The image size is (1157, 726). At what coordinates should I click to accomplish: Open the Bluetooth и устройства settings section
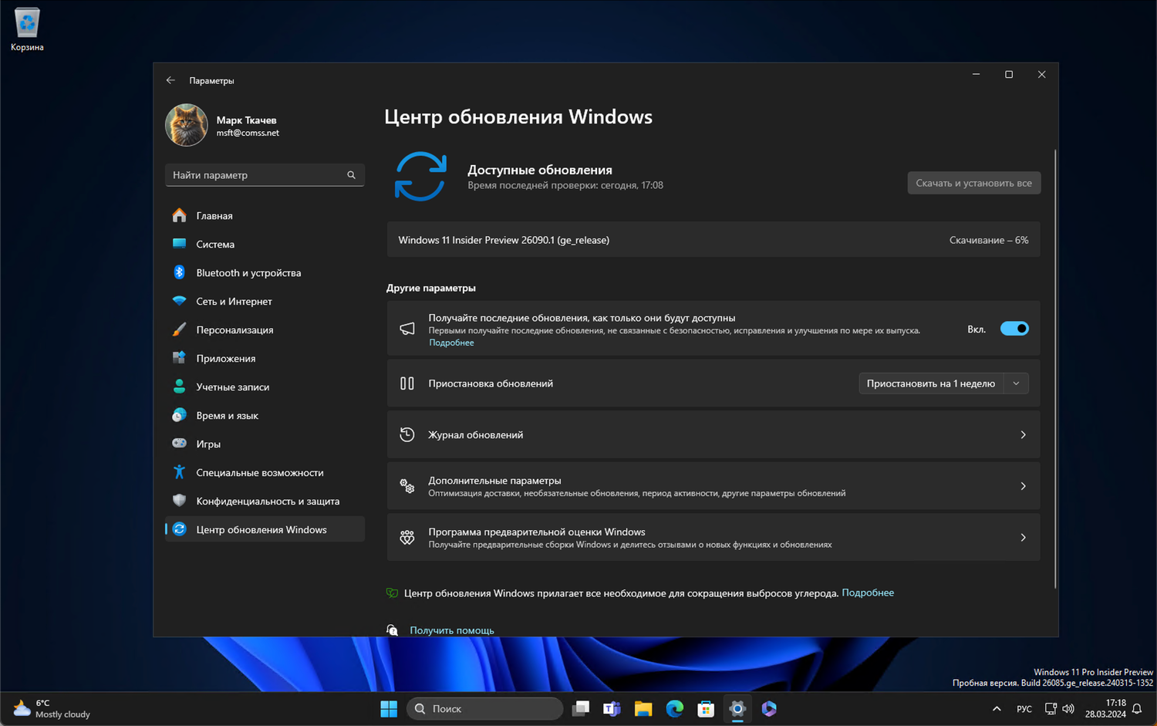(248, 272)
